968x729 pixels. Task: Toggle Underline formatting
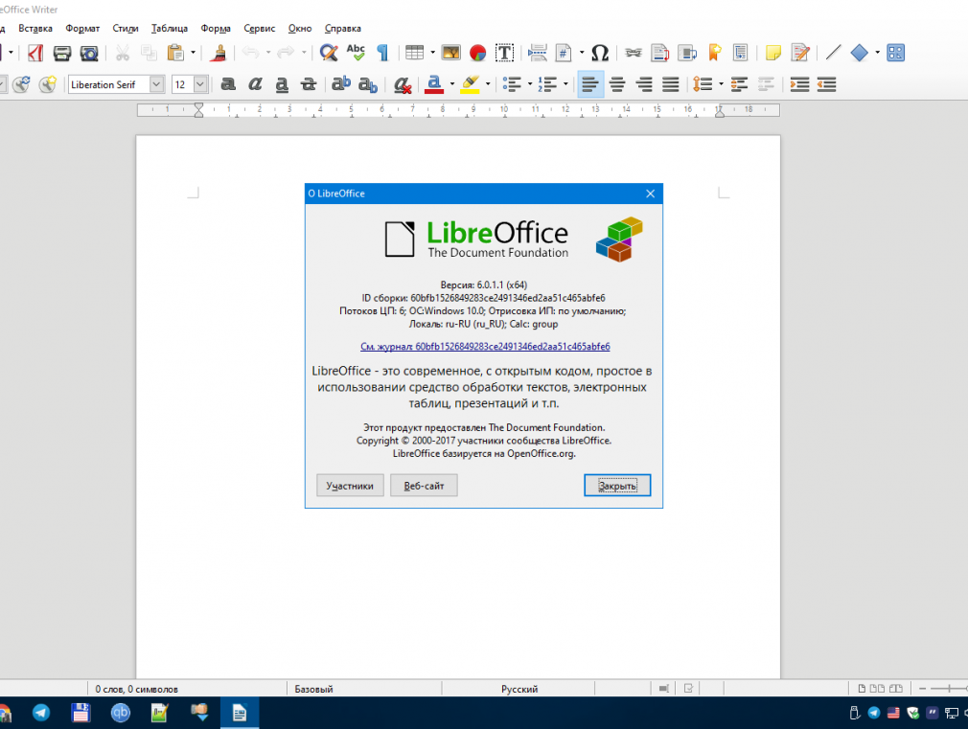(x=282, y=84)
